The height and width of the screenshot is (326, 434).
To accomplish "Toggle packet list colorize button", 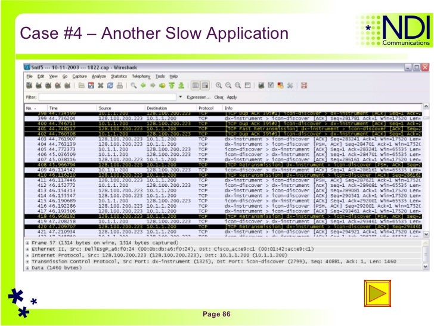I will coord(196,85).
